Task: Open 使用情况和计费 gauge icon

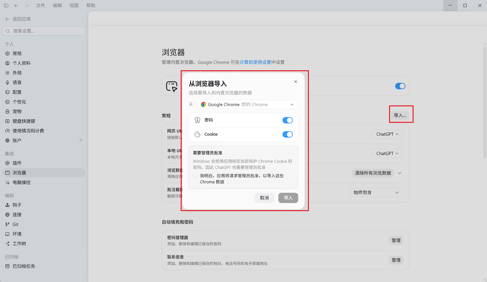Action: (7, 131)
